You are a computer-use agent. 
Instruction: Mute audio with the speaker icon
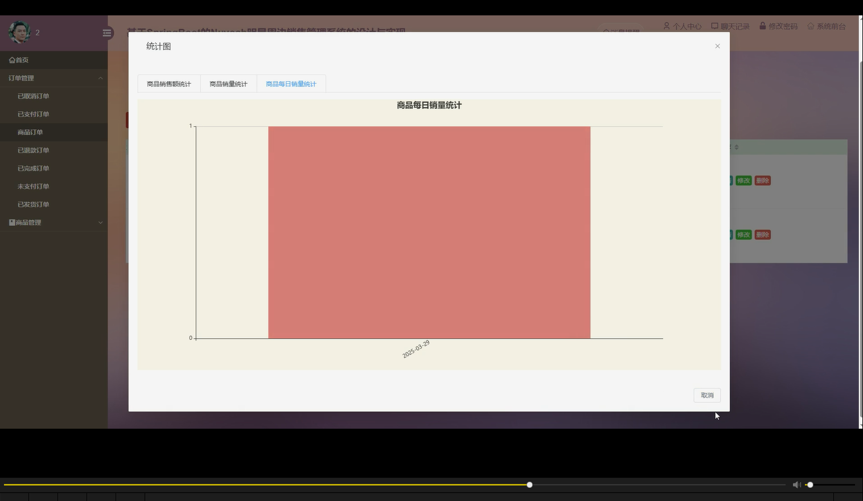click(x=796, y=485)
